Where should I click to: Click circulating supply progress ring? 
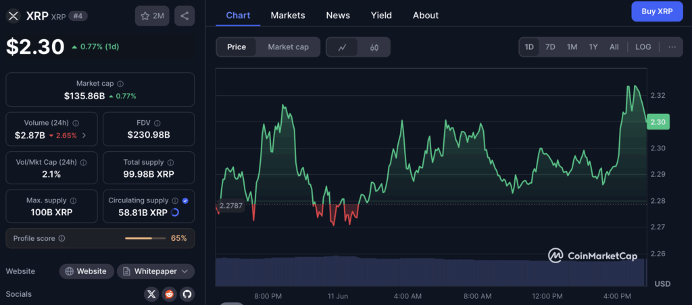[x=175, y=213]
